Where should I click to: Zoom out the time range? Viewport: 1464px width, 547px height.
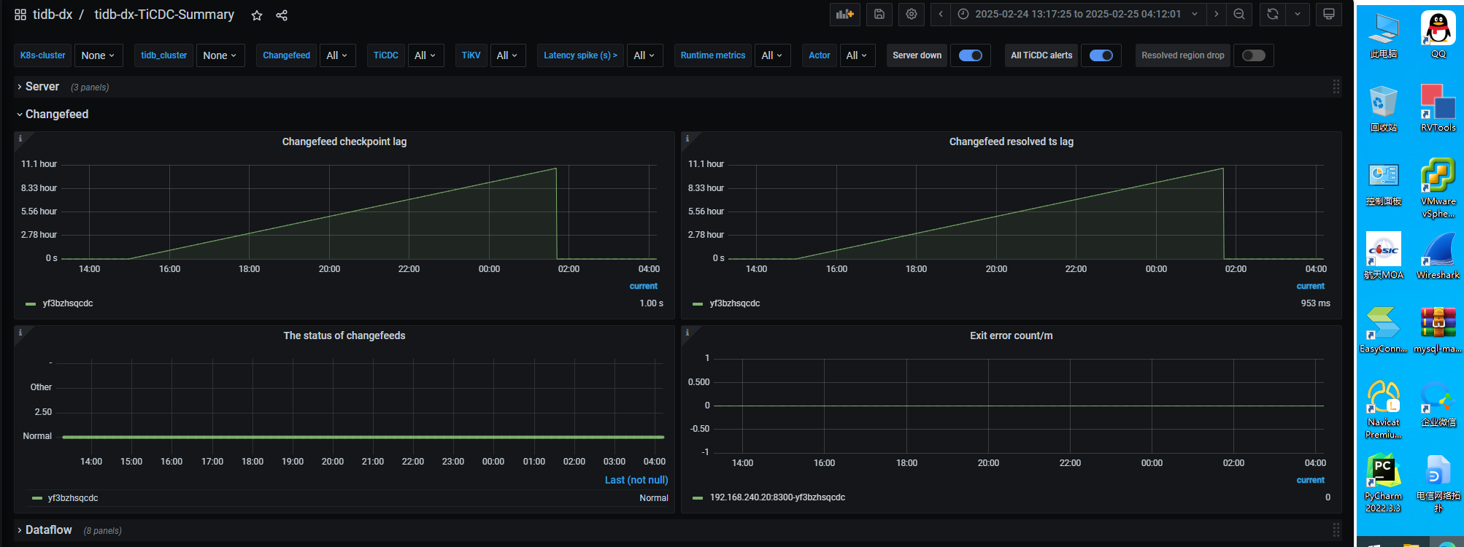pos(1239,15)
